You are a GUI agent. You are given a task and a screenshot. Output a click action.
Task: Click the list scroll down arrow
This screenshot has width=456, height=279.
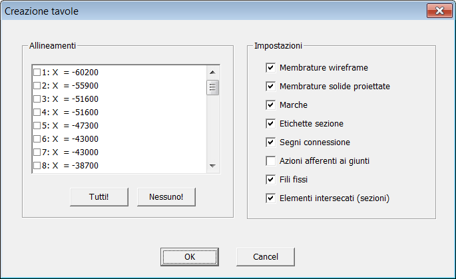(x=212, y=165)
